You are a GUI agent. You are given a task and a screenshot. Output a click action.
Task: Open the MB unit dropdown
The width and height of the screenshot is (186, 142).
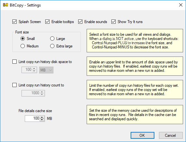tap(46, 70)
